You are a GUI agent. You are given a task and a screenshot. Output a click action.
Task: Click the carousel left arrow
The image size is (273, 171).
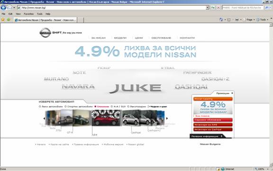[x=44, y=118]
